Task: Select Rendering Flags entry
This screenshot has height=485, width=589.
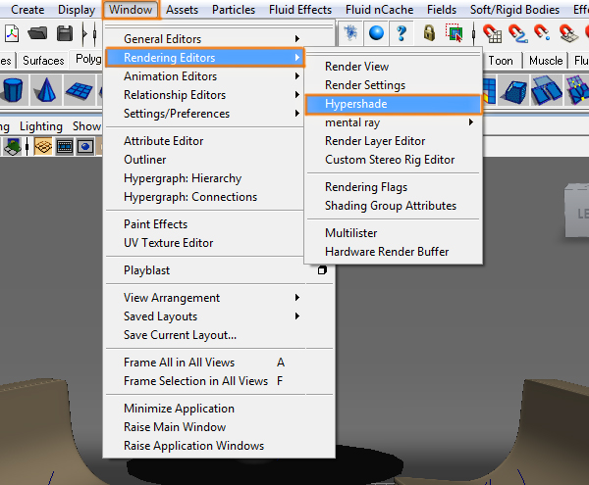Action: (x=393, y=187)
